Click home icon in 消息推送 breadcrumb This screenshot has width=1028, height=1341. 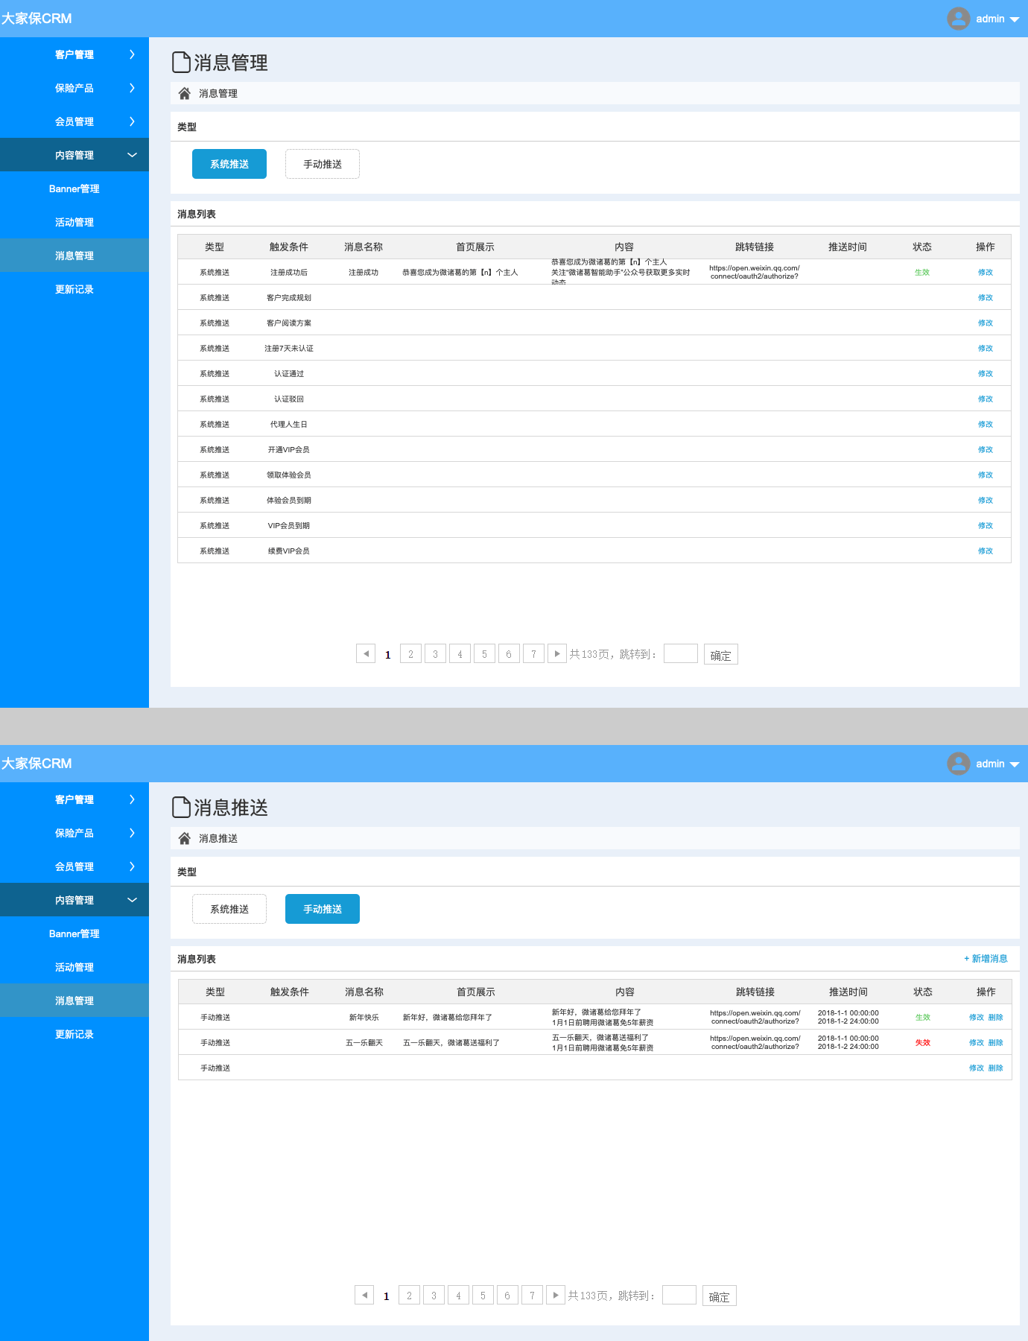tap(184, 838)
